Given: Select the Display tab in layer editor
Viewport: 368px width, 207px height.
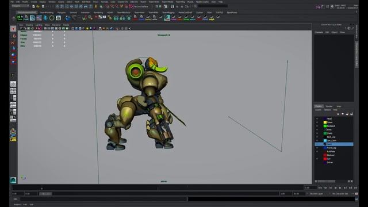Looking at the screenshot, I should 319,106.
